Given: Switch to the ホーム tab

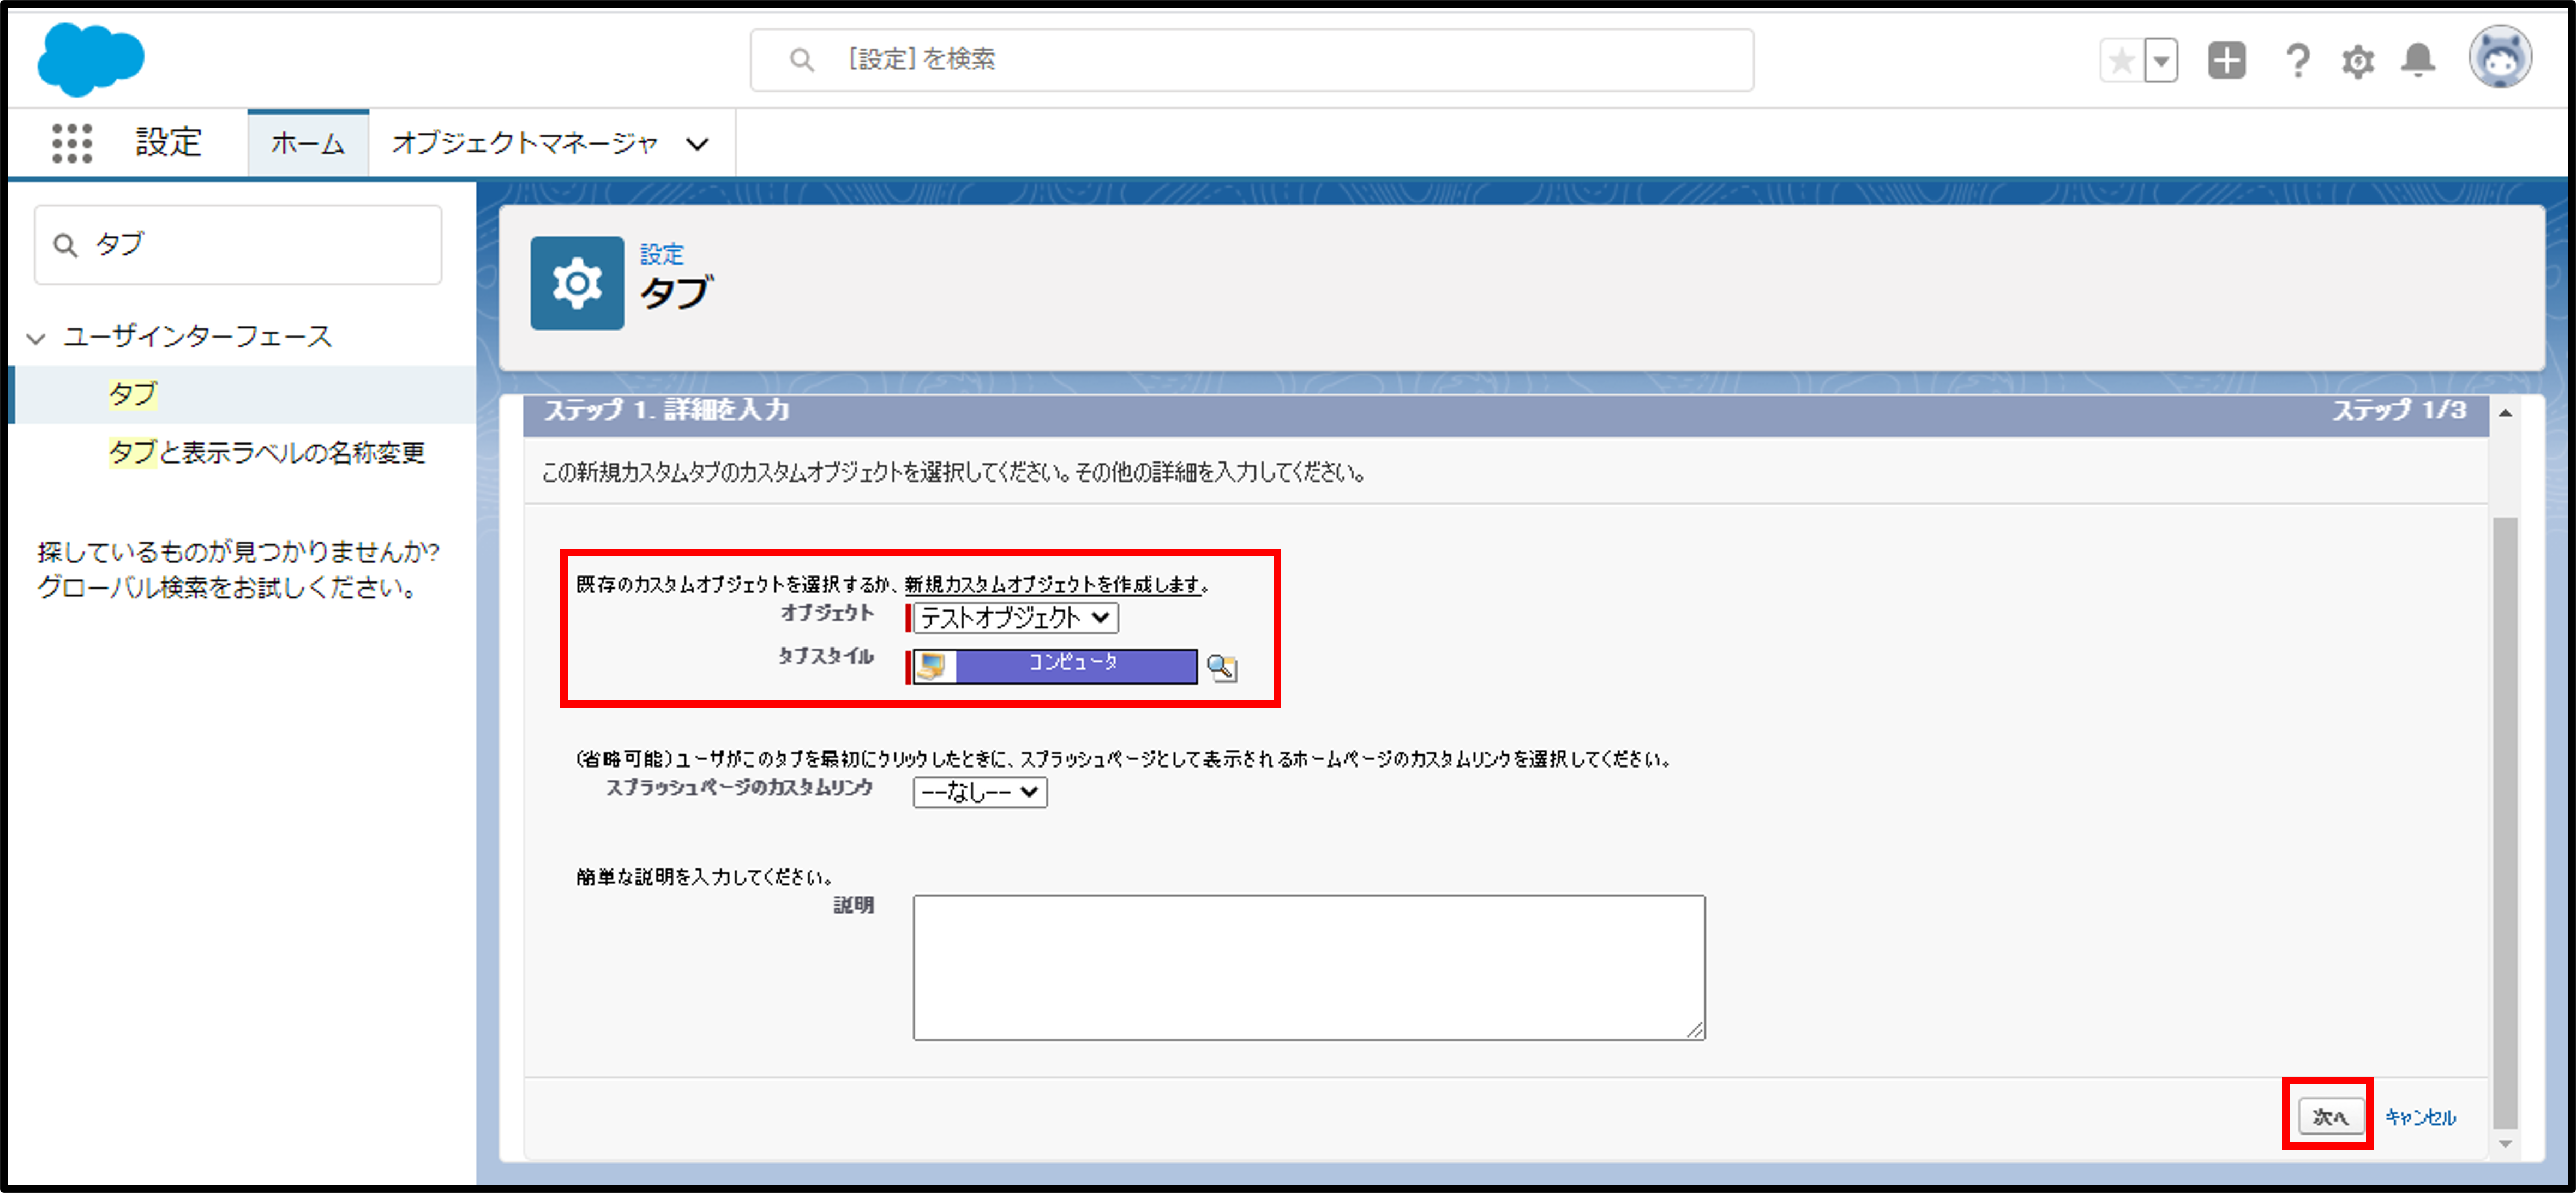Looking at the screenshot, I should pos(308,144).
